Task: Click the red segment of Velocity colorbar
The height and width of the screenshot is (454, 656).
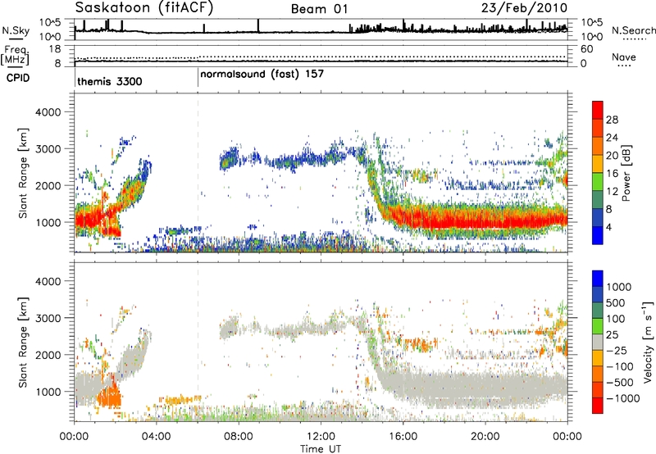Action: coord(598,406)
